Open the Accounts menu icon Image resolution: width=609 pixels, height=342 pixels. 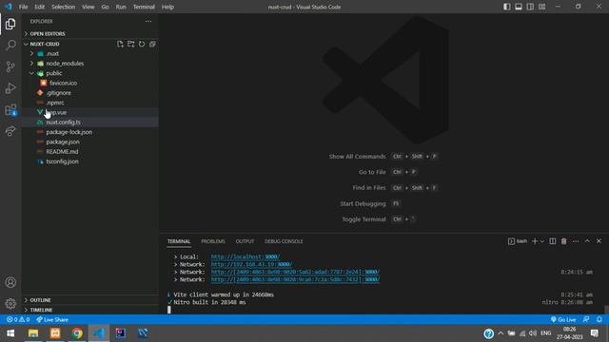click(10, 282)
